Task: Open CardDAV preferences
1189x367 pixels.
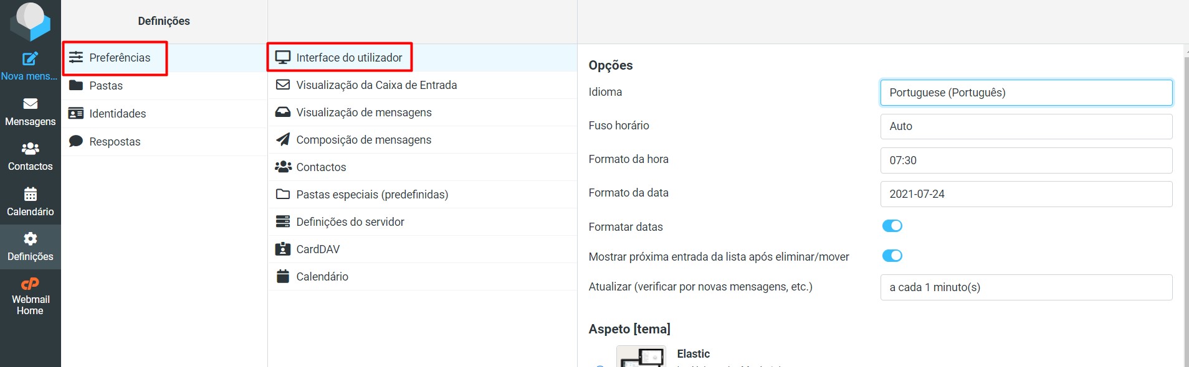Action: [x=423, y=249]
